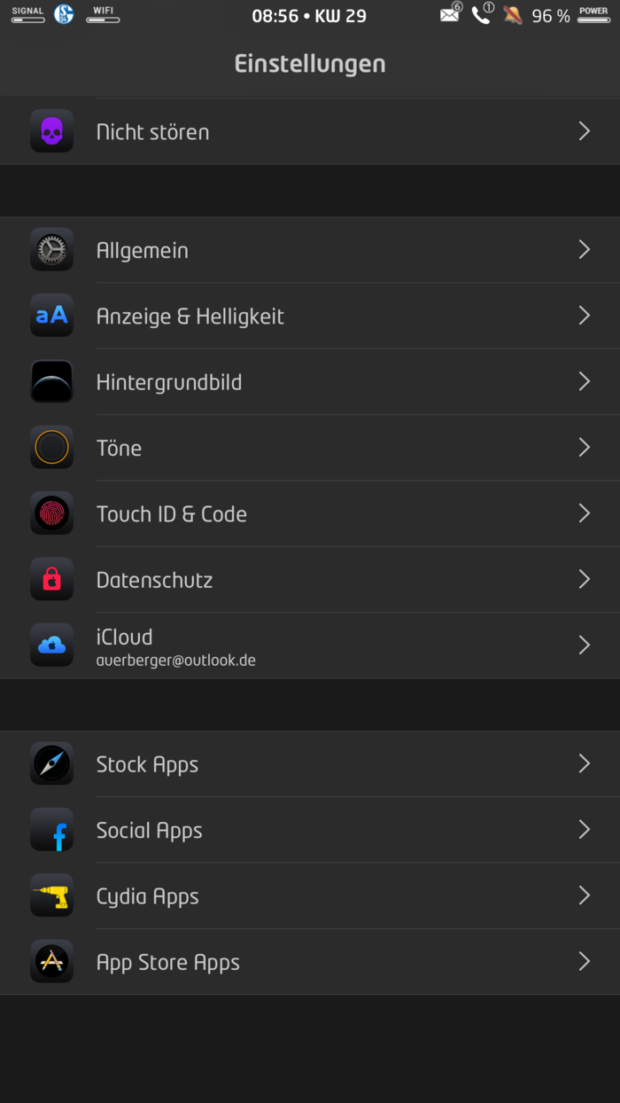Tap the Hintergrundbild wallpaper icon

(x=51, y=382)
